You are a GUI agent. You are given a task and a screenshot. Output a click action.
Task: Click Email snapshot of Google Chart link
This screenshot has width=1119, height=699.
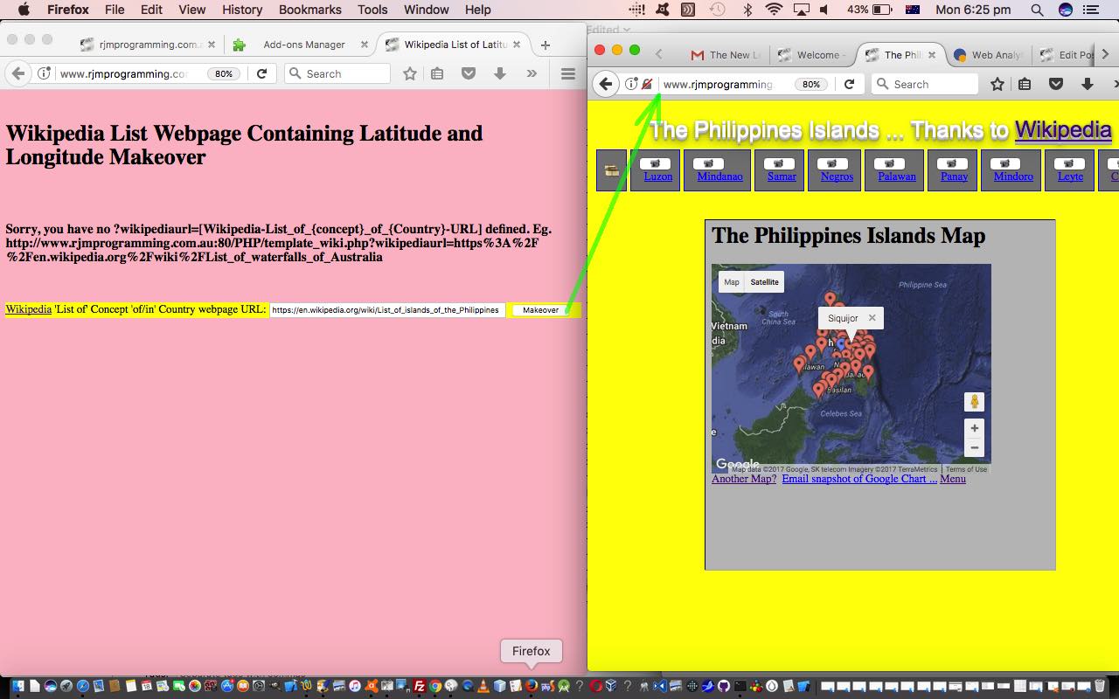coord(859,479)
